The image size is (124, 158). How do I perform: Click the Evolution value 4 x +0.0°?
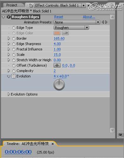(x=61, y=76)
